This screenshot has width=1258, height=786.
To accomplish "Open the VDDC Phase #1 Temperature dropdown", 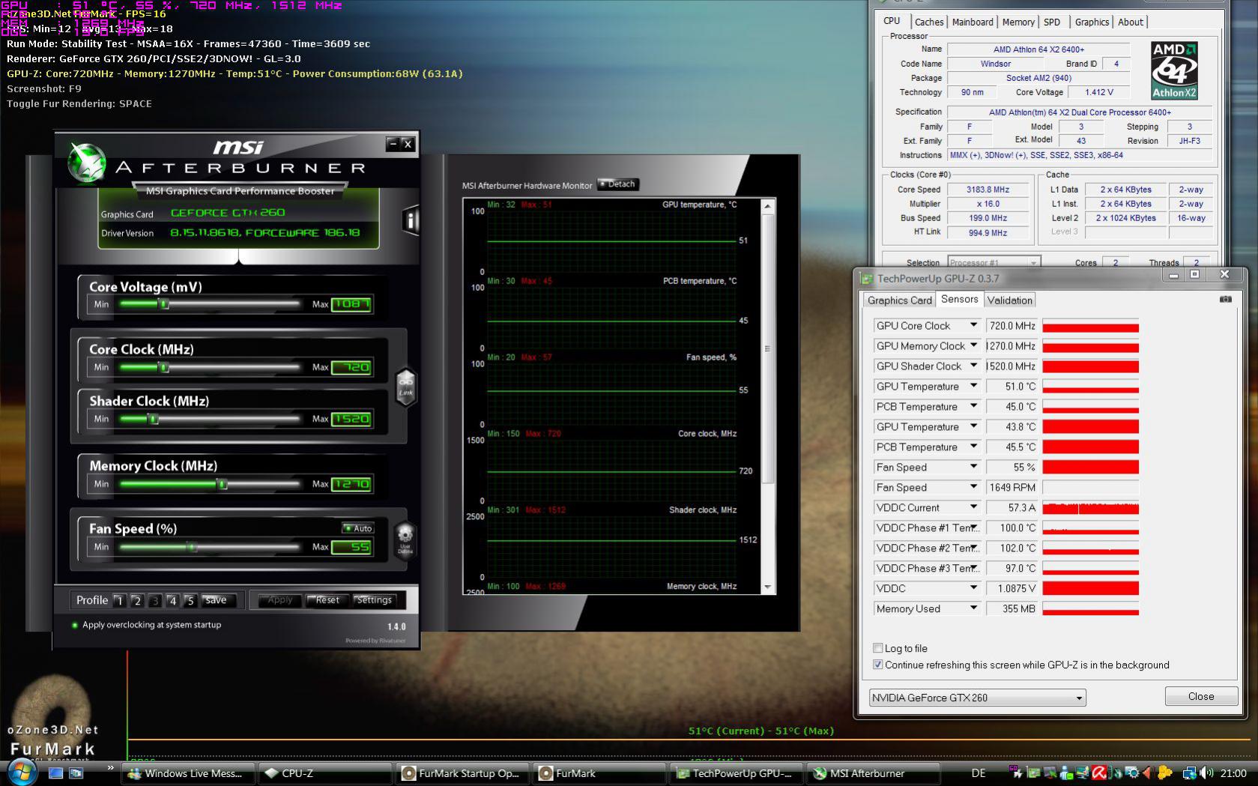I will pos(973,527).
